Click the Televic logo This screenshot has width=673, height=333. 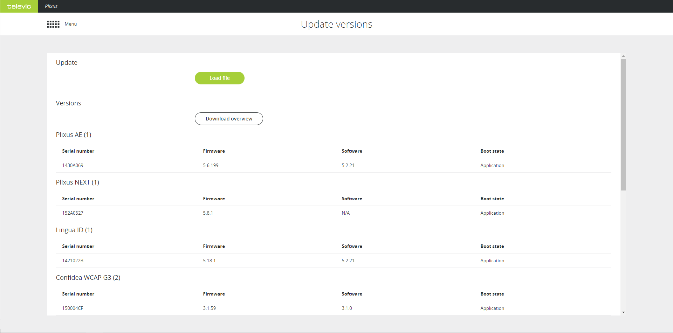coord(19,6)
